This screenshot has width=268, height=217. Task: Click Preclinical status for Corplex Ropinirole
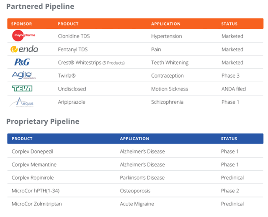(232, 178)
